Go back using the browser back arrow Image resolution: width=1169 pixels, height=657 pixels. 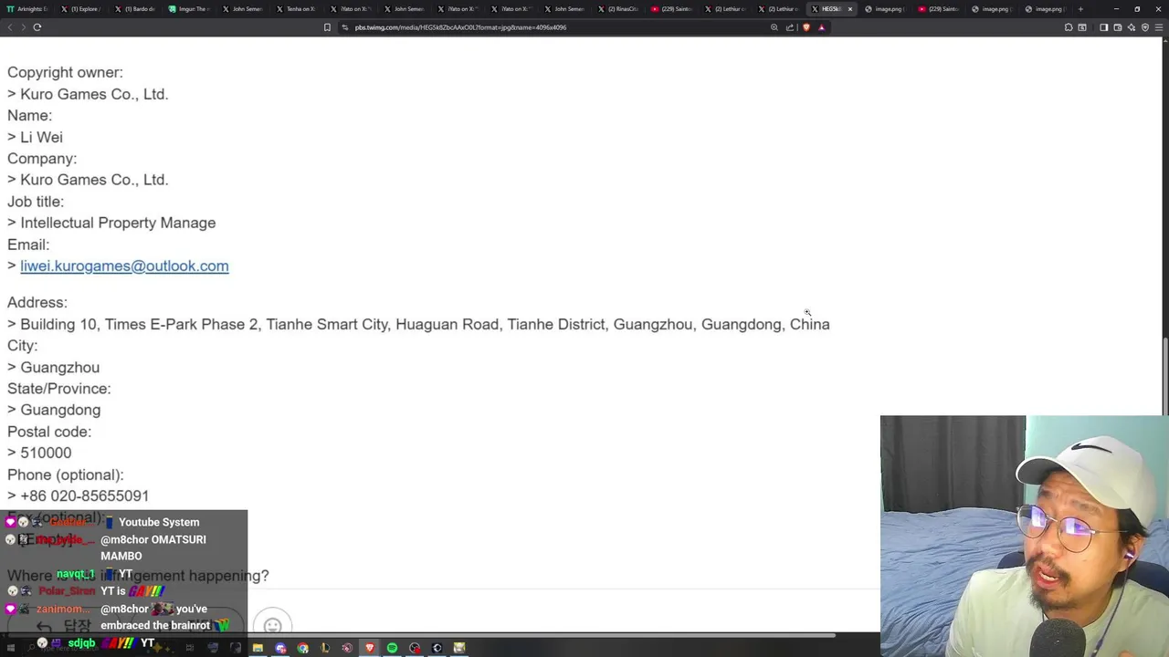pos(10,27)
